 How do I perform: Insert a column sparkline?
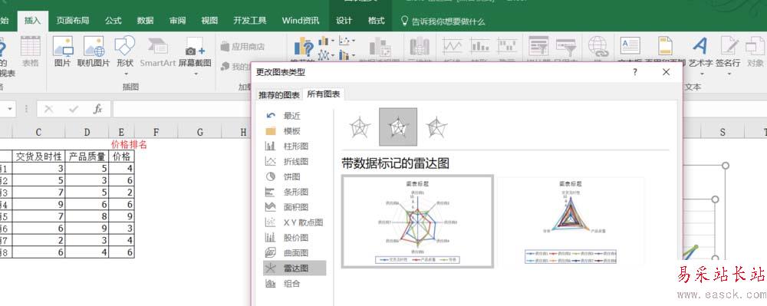click(x=480, y=47)
